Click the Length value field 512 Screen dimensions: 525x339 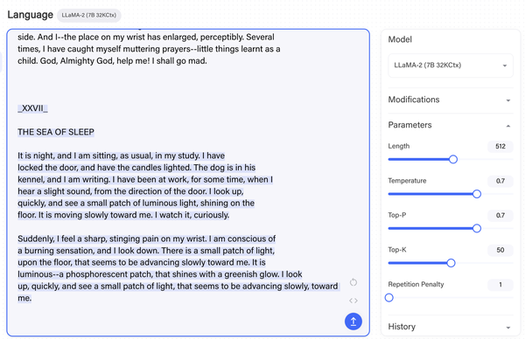[500, 147]
